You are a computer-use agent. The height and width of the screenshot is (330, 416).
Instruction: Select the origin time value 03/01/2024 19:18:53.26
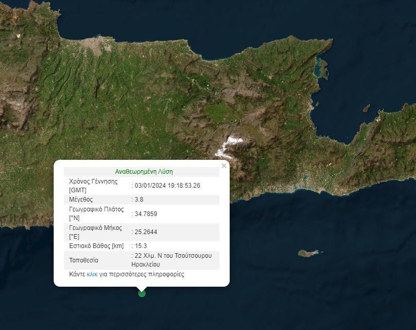tap(167, 186)
